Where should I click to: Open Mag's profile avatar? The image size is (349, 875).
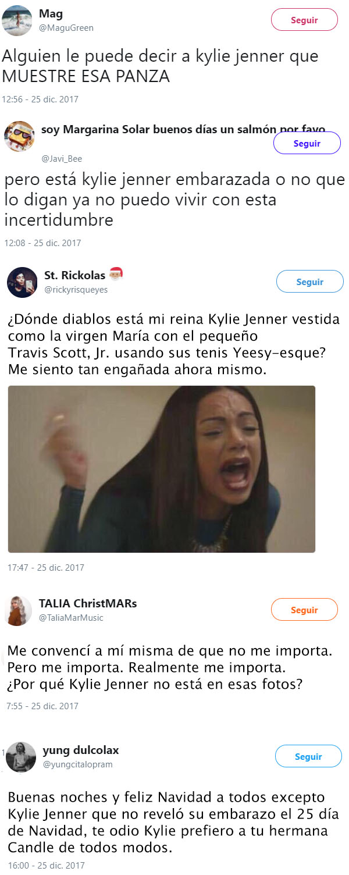[17, 21]
